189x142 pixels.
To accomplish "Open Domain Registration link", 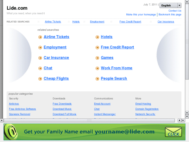I will (x=147, y=109).
